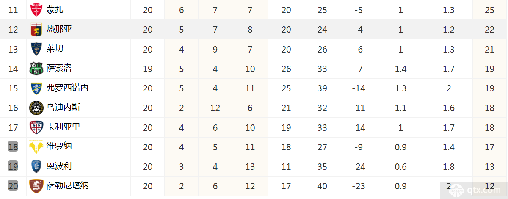Click the Frosinone (弗罗西诺内) team crest
The image size is (508, 199).
tap(36, 88)
